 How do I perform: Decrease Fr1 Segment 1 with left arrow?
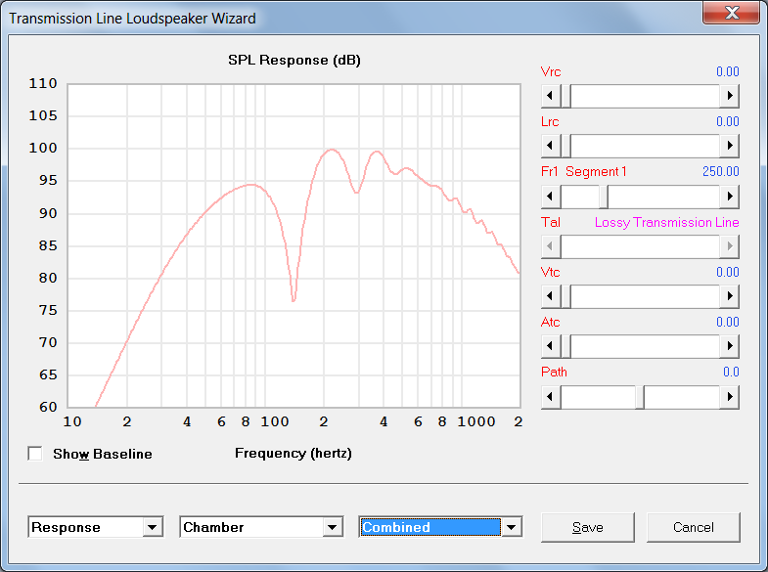pos(551,197)
